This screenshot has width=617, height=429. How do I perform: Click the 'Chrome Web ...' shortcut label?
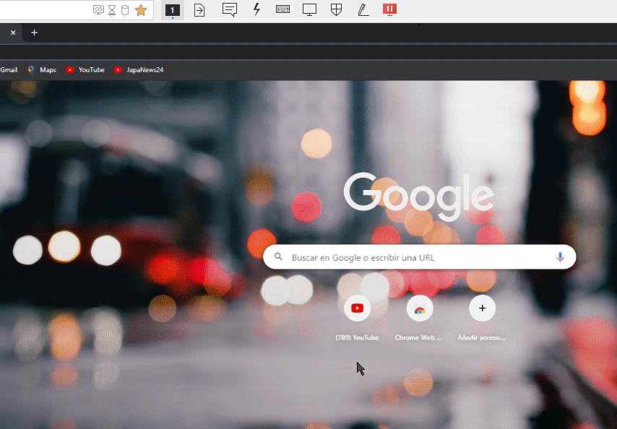click(x=419, y=337)
